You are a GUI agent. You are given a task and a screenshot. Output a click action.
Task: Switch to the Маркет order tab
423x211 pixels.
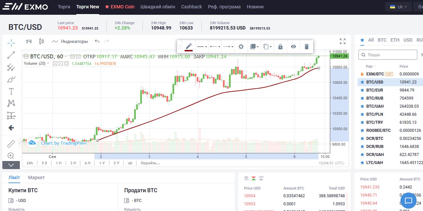click(36, 177)
